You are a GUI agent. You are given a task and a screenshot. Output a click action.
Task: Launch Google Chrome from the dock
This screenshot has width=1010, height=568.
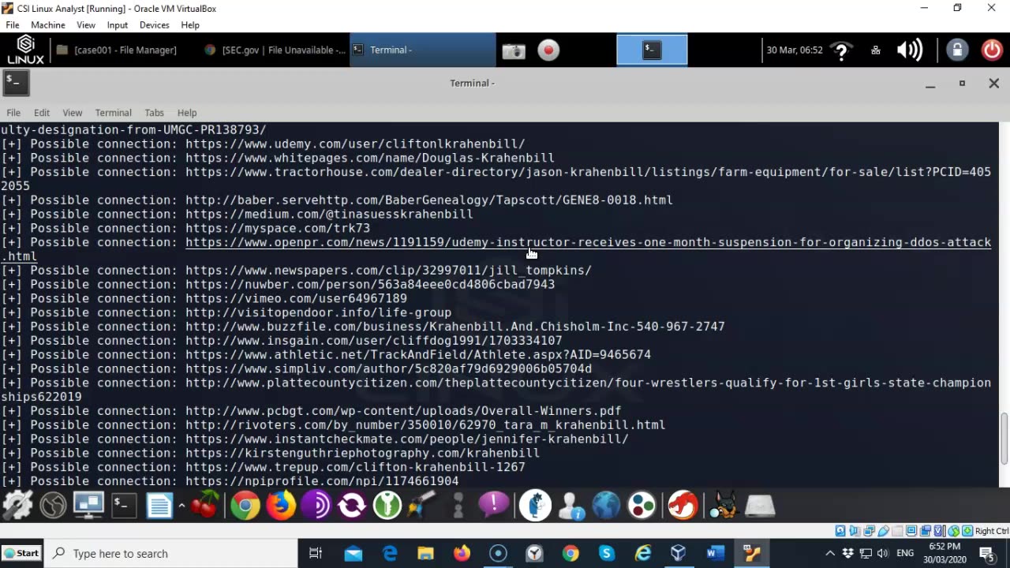tap(245, 505)
